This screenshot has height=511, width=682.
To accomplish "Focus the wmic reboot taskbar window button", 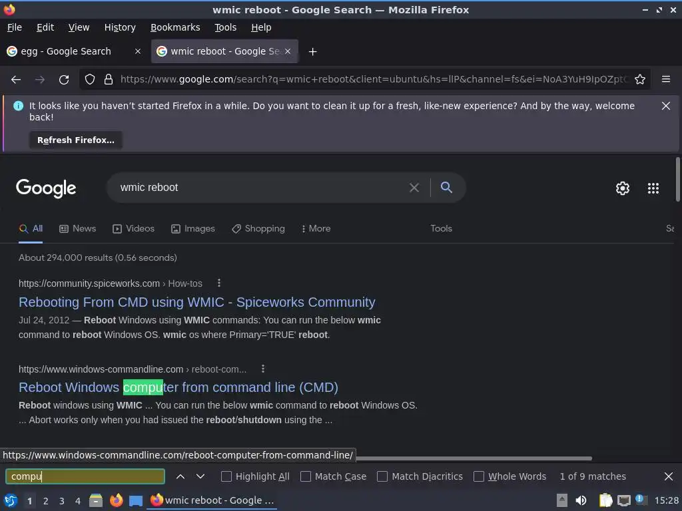I will click(x=212, y=500).
